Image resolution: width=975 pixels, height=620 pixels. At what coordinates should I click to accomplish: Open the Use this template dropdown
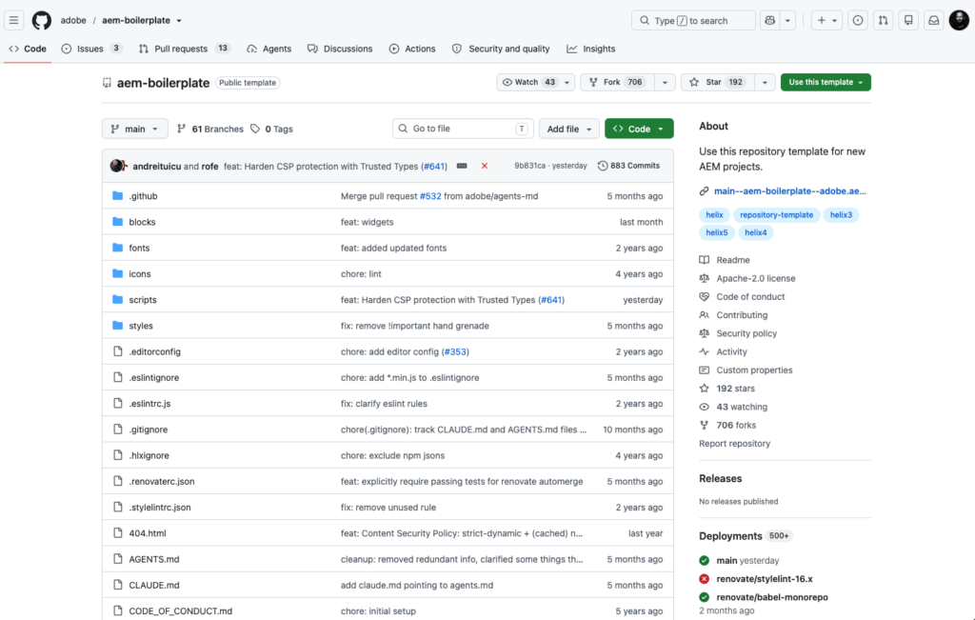[x=826, y=82]
